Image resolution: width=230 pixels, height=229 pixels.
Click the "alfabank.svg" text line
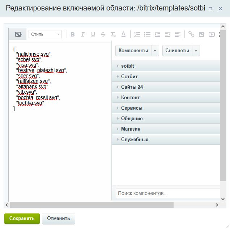[33, 87]
